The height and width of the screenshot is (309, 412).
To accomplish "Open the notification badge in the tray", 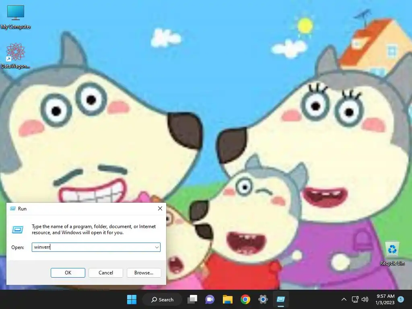I will pos(401,299).
